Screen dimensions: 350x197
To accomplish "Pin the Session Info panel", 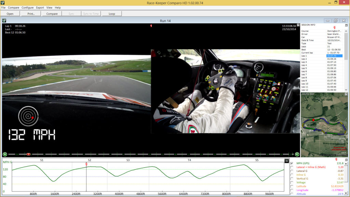I will [346, 25].
